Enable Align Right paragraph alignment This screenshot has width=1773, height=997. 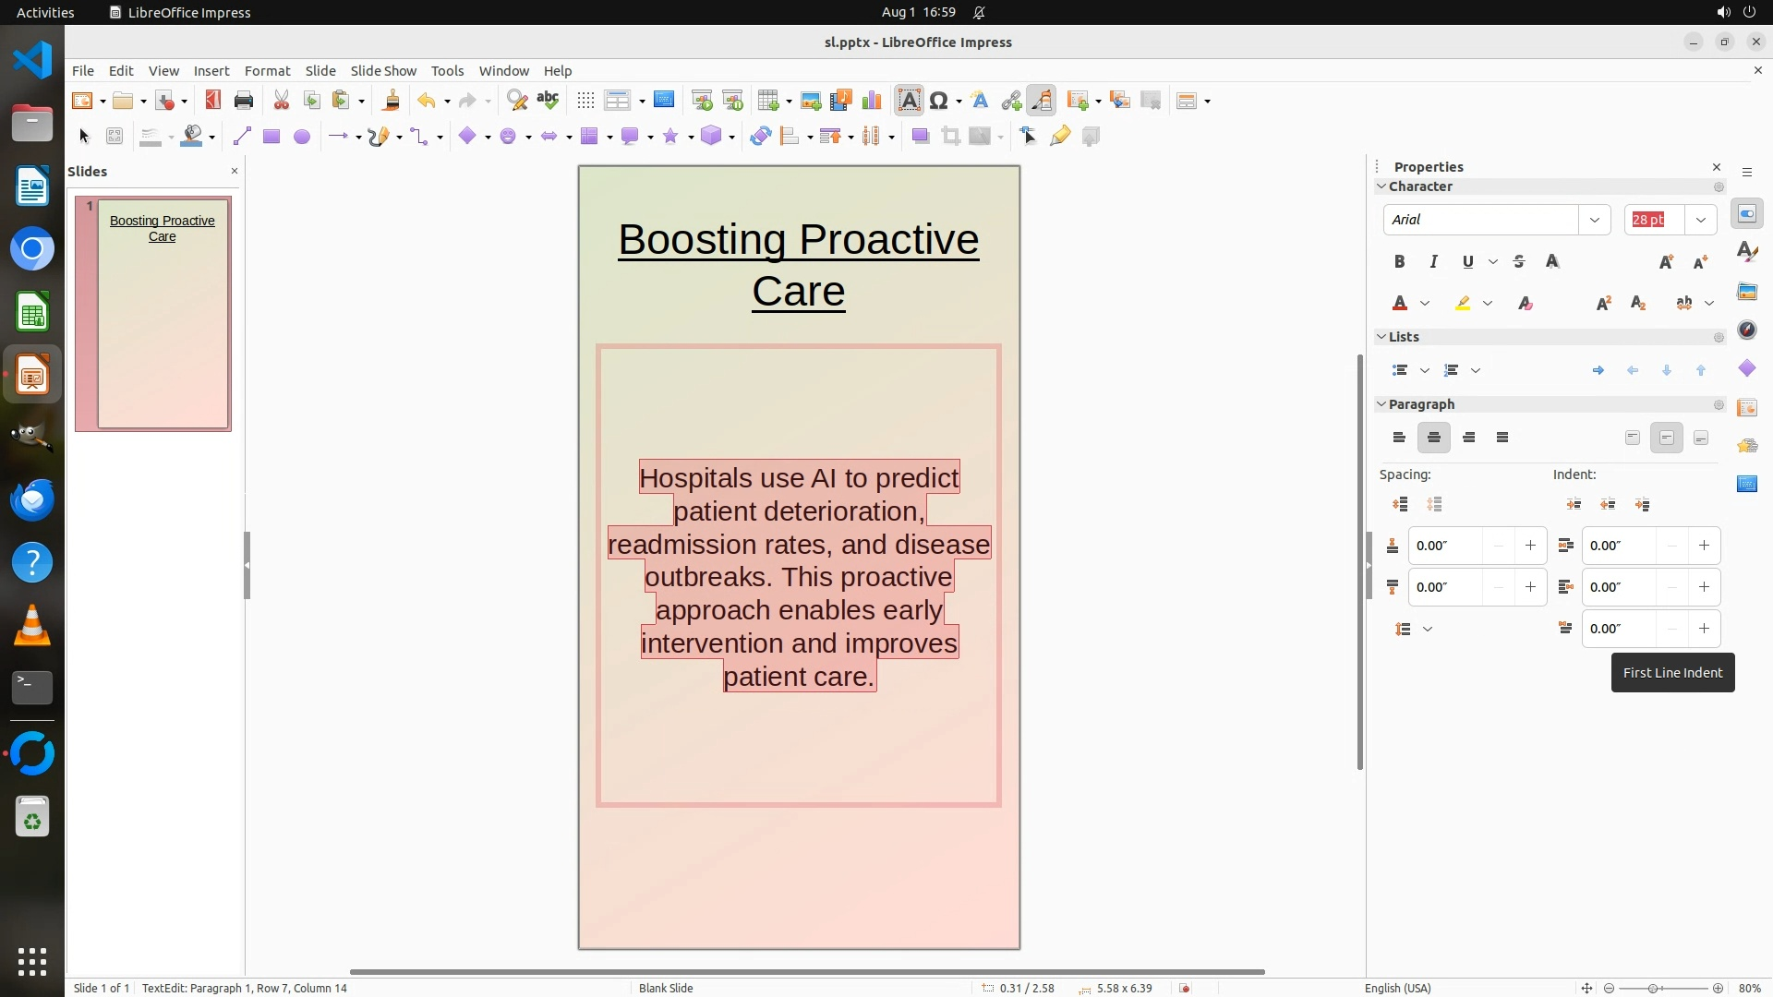click(x=1468, y=438)
